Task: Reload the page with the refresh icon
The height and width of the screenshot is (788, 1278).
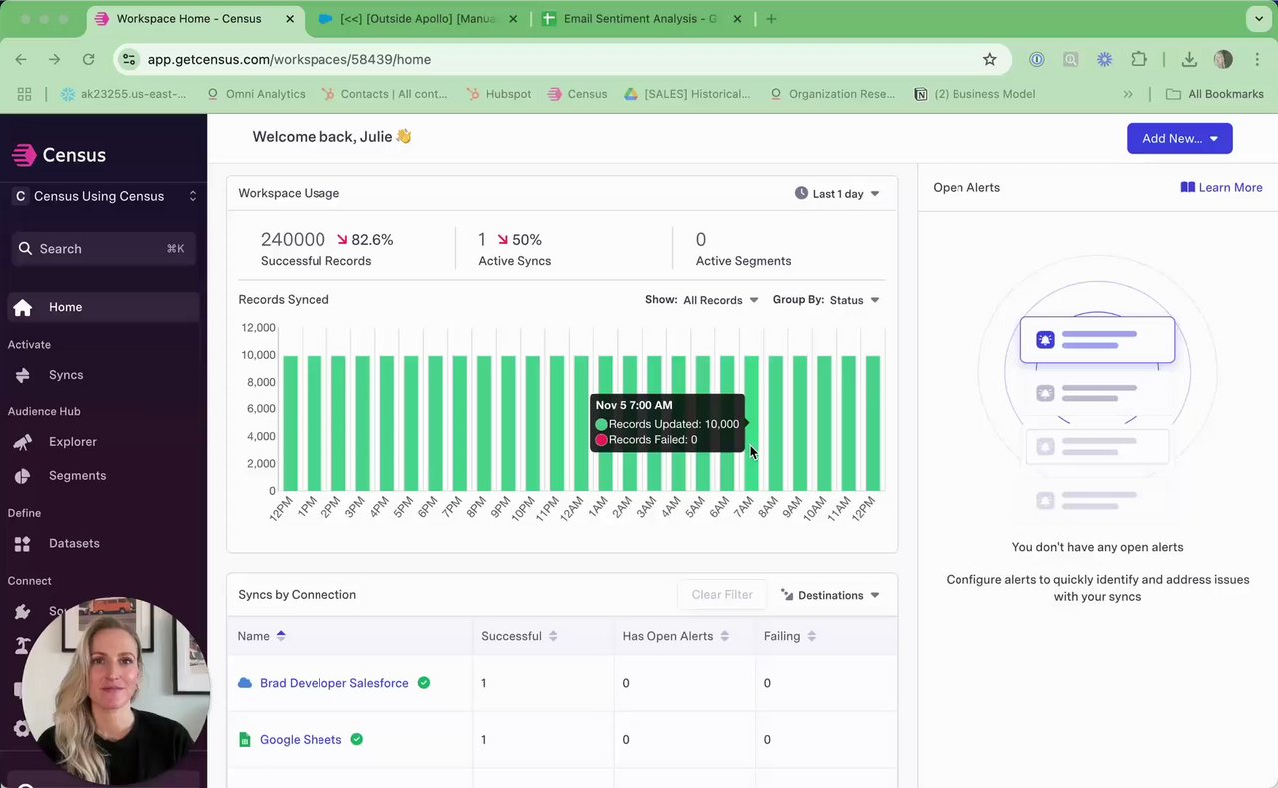Action: pos(88,59)
